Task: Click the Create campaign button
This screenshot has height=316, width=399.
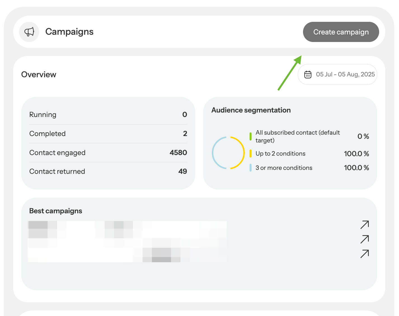Action: coord(341,32)
